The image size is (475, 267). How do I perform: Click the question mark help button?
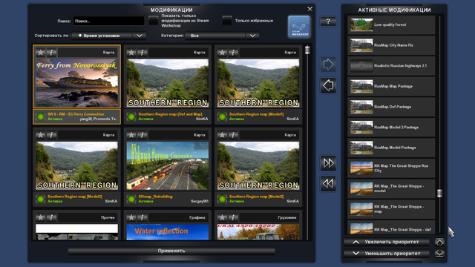tap(328, 22)
